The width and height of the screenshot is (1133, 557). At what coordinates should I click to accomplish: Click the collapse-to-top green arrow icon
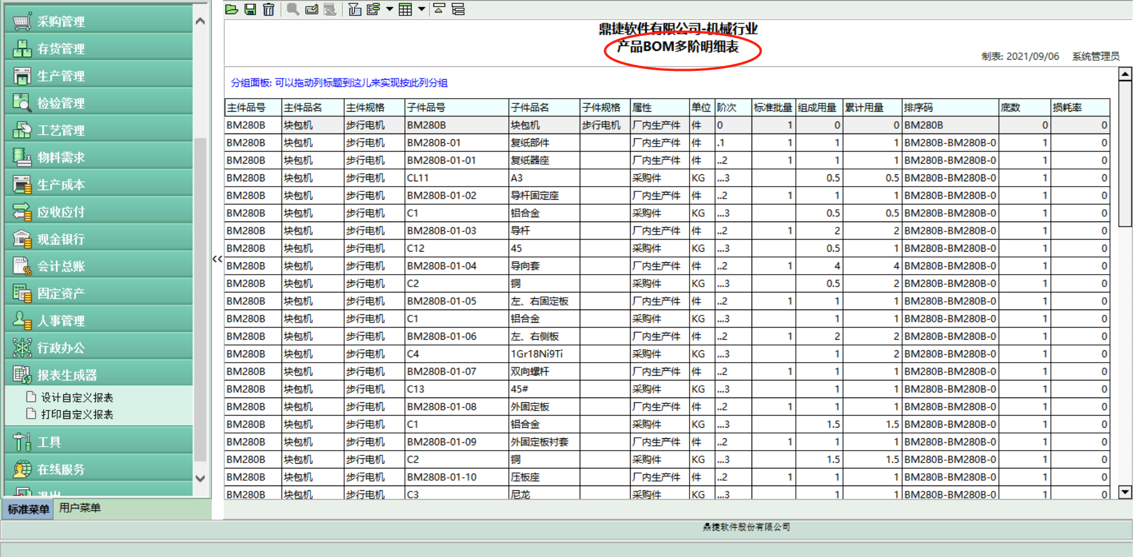[439, 9]
